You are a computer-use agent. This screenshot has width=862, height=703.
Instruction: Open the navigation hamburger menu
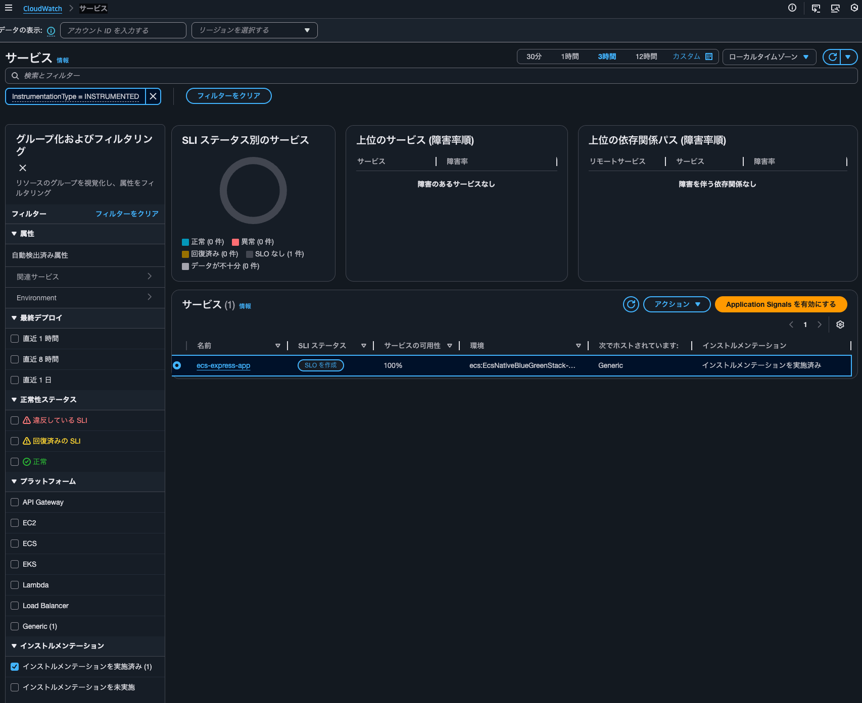(x=9, y=8)
